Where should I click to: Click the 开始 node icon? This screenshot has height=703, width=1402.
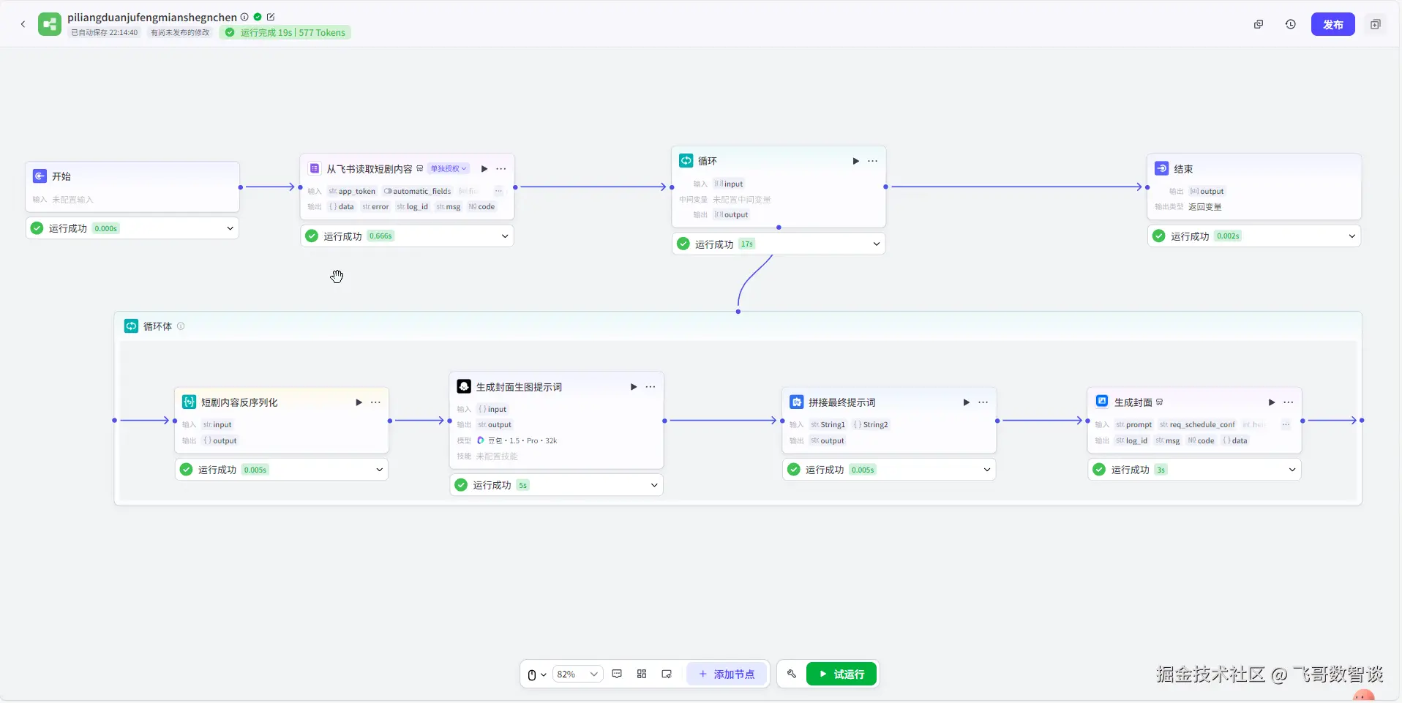pyautogui.click(x=40, y=176)
